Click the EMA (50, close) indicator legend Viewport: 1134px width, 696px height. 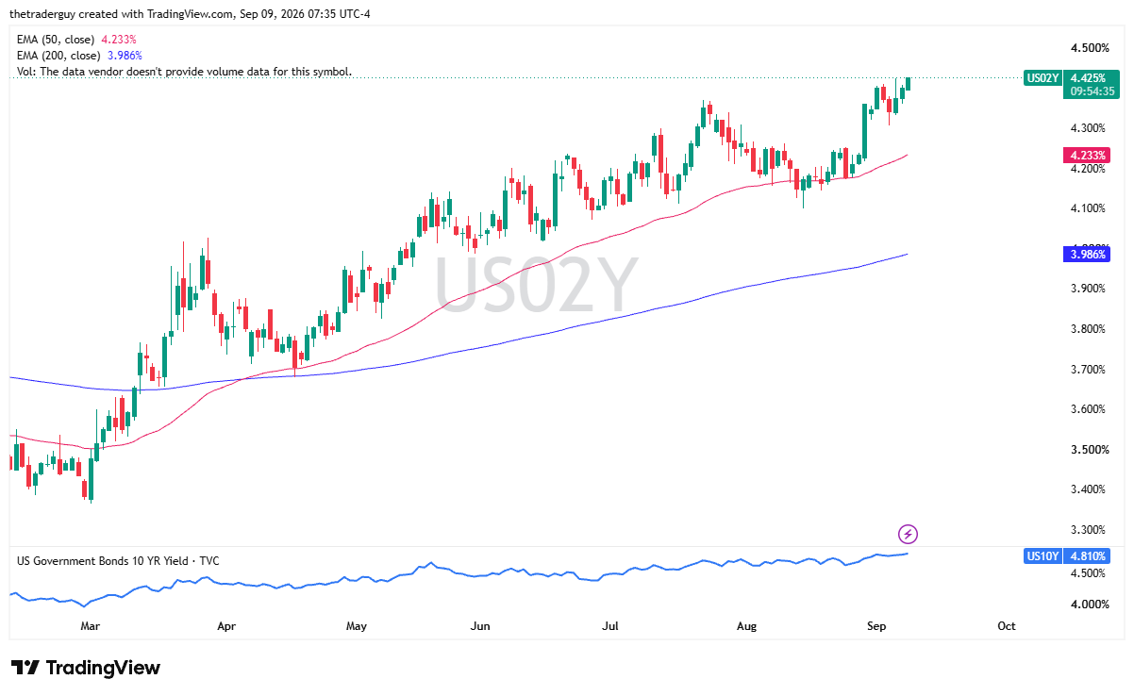click(x=76, y=40)
